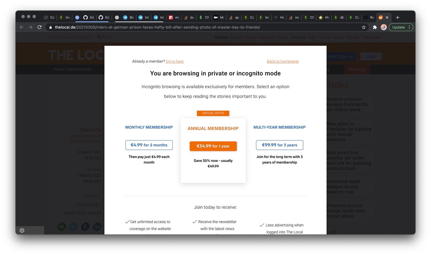Switch to the star-icon 'Ис' tab
The image size is (431, 255).
[x=324, y=17]
